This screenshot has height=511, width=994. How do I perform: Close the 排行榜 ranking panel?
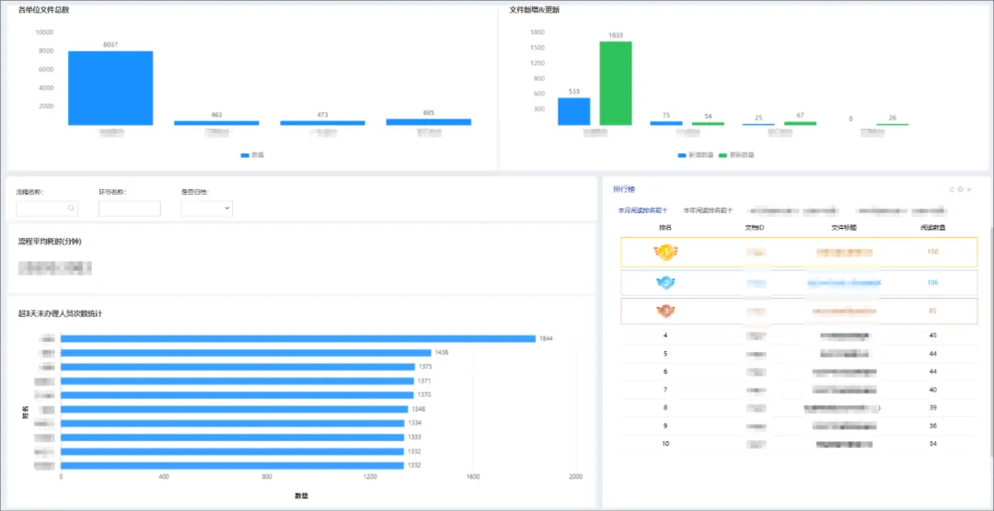pyautogui.click(x=969, y=189)
